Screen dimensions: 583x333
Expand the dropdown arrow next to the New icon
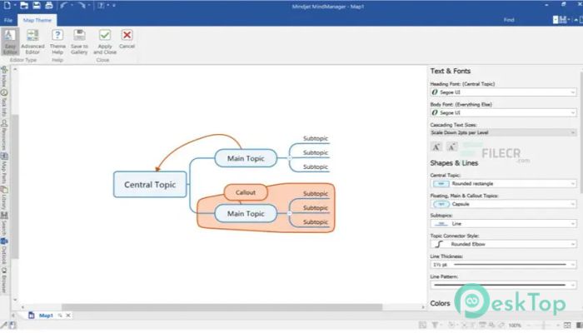[x=15, y=5]
